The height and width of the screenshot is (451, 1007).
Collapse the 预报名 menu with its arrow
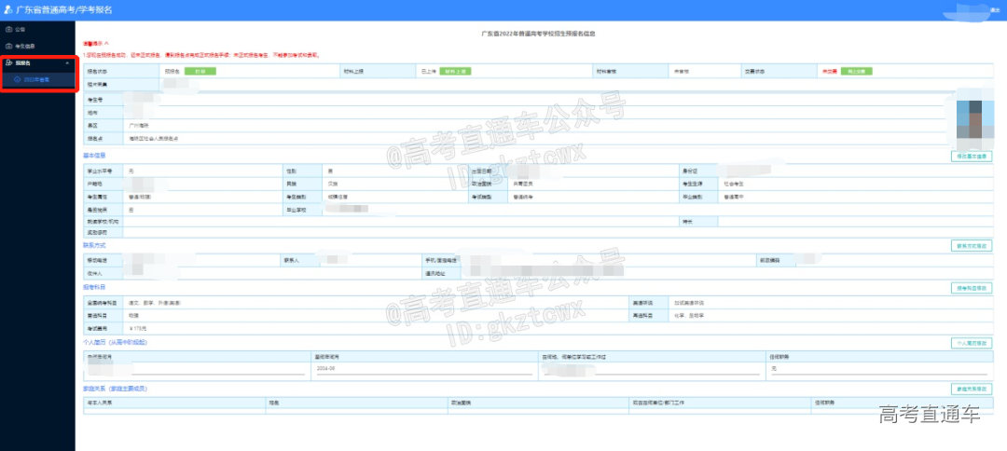pos(67,62)
